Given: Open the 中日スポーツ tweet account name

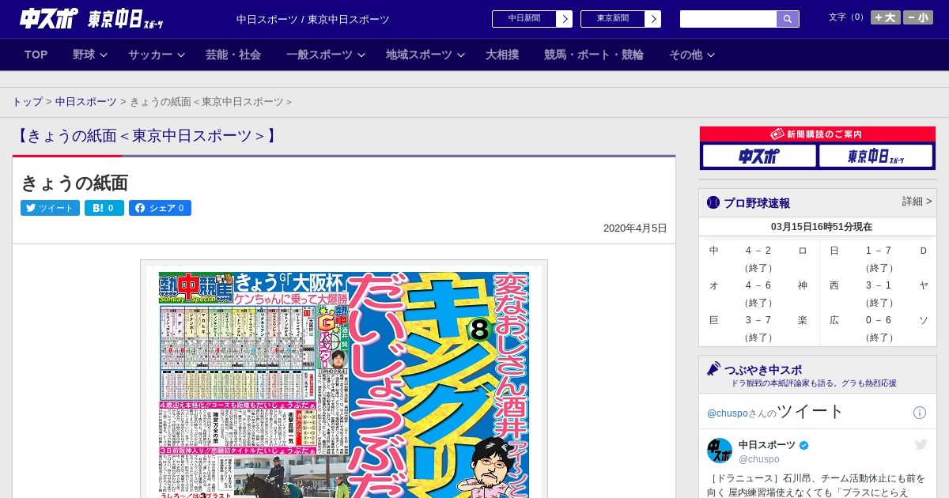Looking at the screenshot, I should [x=767, y=445].
